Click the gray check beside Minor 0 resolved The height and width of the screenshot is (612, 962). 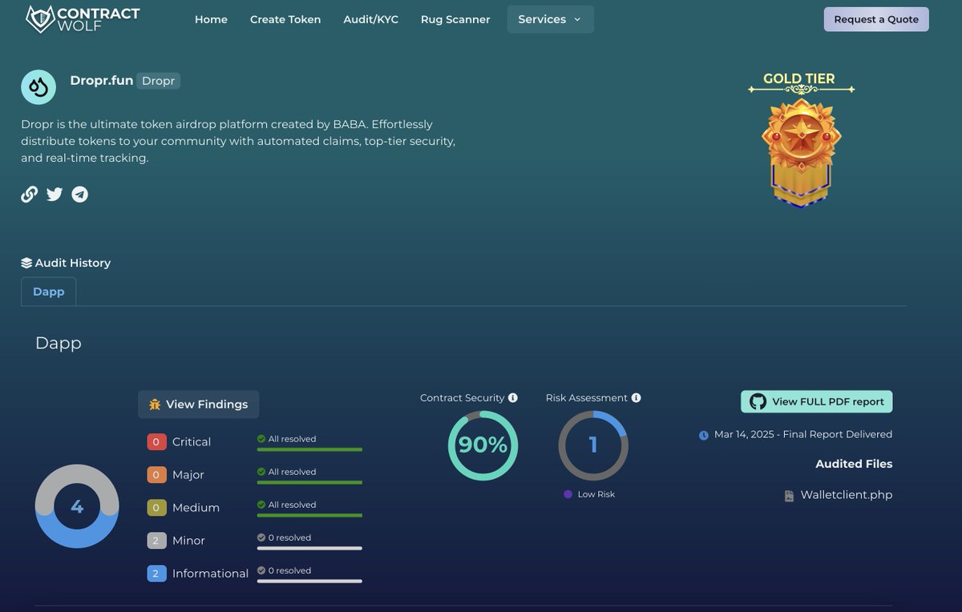tap(261, 538)
